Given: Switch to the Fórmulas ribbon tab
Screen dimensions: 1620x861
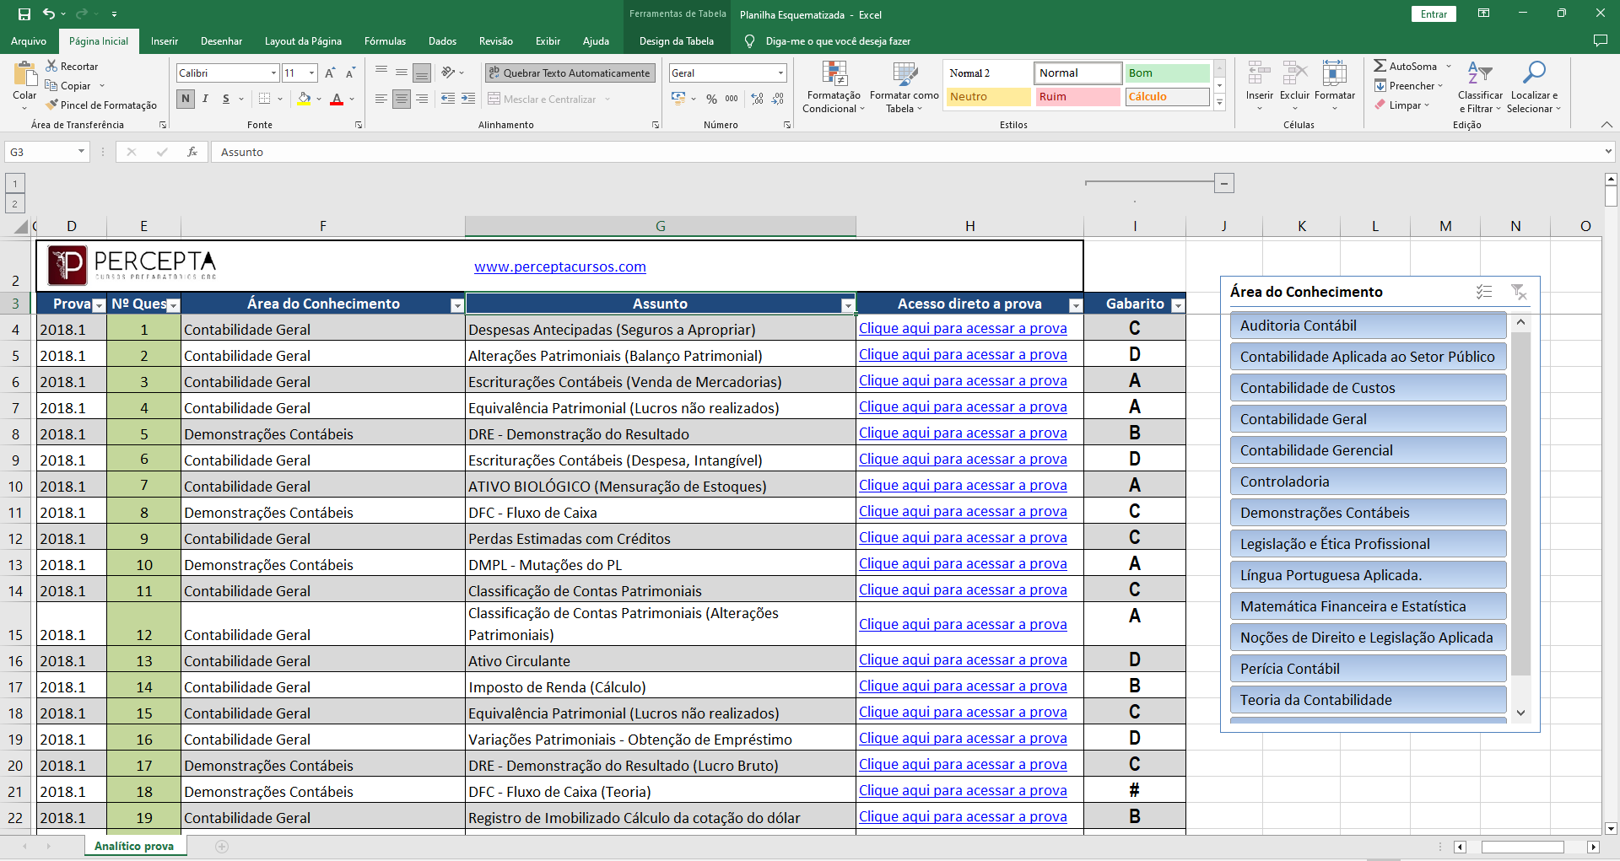Looking at the screenshot, I should (x=385, y=41).
